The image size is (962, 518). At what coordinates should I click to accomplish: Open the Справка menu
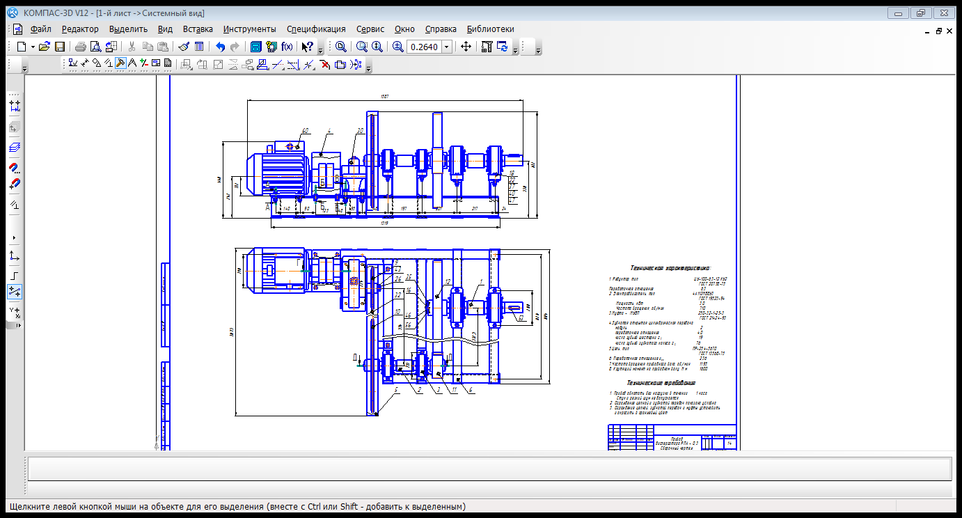click(x=441, y=29)
